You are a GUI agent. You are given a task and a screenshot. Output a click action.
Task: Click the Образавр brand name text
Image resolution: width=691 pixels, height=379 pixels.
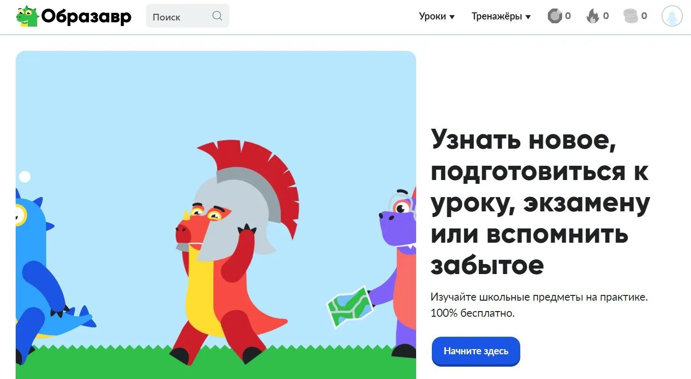pos(86,17)
